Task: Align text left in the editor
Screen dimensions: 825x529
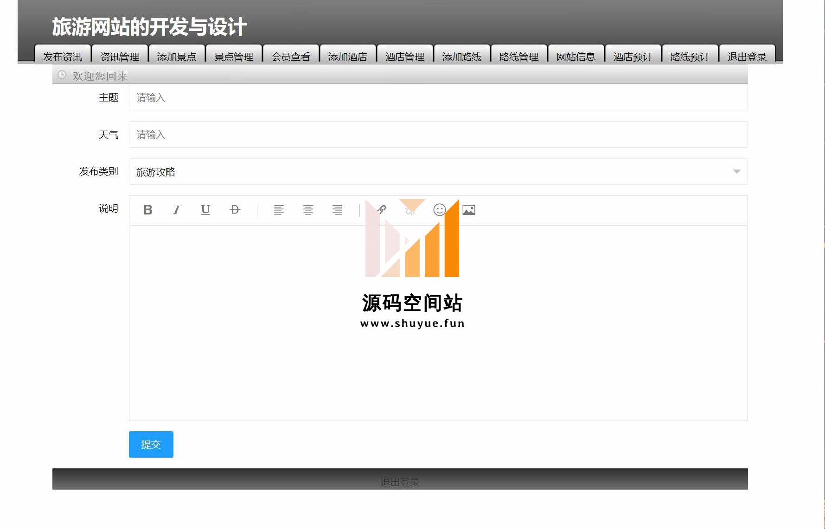Action: click(279, 210)
